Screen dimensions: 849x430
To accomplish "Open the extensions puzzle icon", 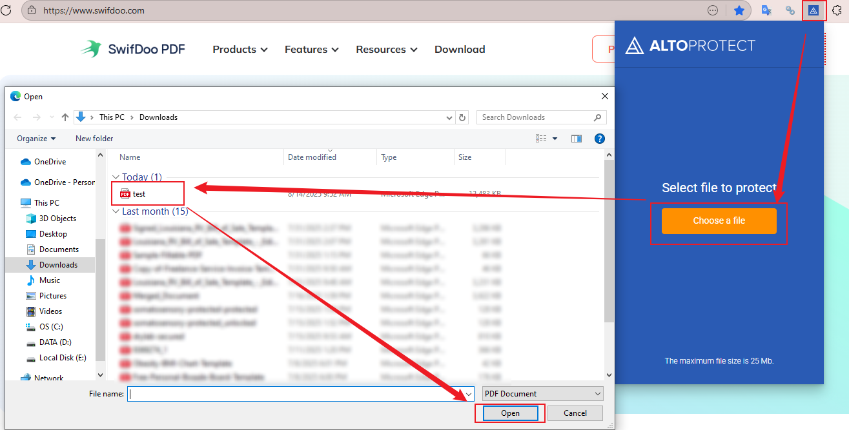I will (x=838, y=10).
